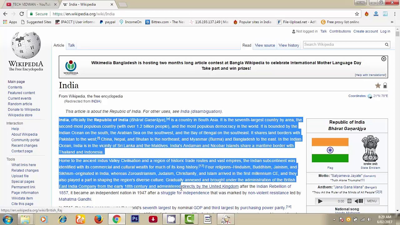
Task: Switch to Photoshop in the taskbar
Action: coord(135,219)
